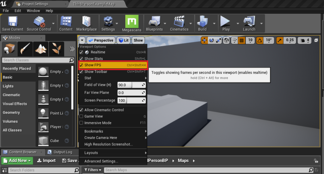This screenshot has width=324, height=174.
Task: Open the Lit view mode dropdown
Action: pyautogui.click(x=124, y=40)
